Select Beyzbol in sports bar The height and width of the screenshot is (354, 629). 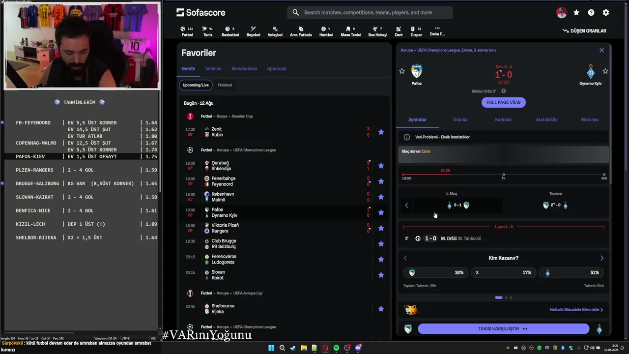(x=253, y=31)
